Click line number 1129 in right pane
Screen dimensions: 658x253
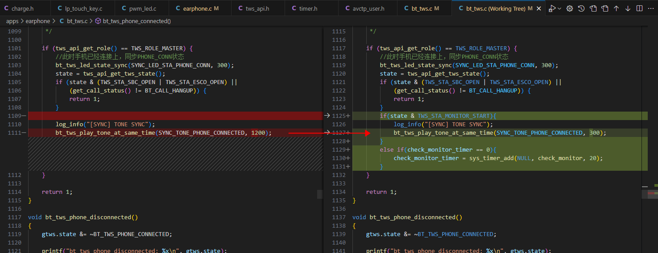[x=339, y=149]
